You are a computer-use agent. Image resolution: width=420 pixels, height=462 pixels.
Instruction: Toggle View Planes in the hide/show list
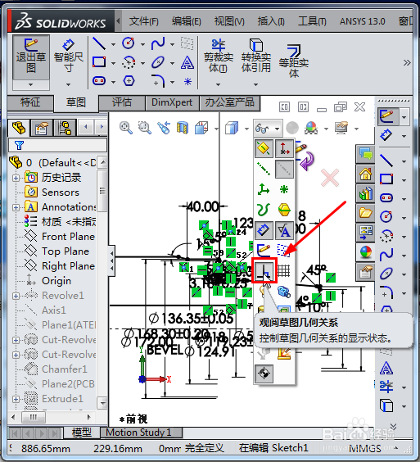pos(264,148)
